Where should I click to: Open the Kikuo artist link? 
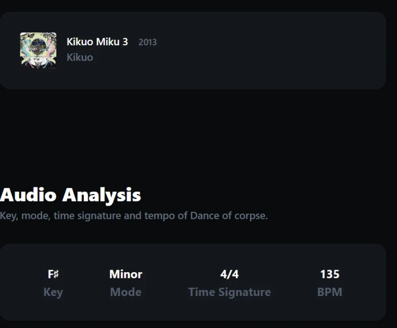(80, 57)
